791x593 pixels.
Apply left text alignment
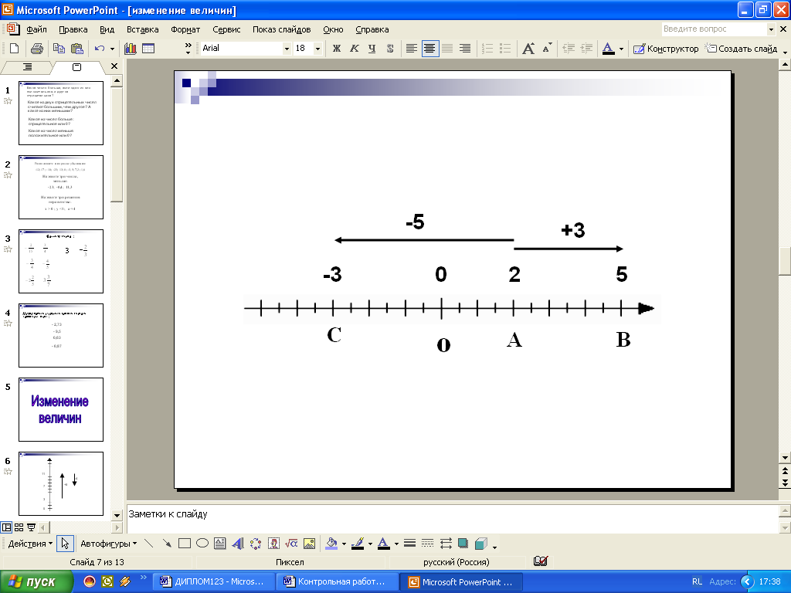click(412, 49)
